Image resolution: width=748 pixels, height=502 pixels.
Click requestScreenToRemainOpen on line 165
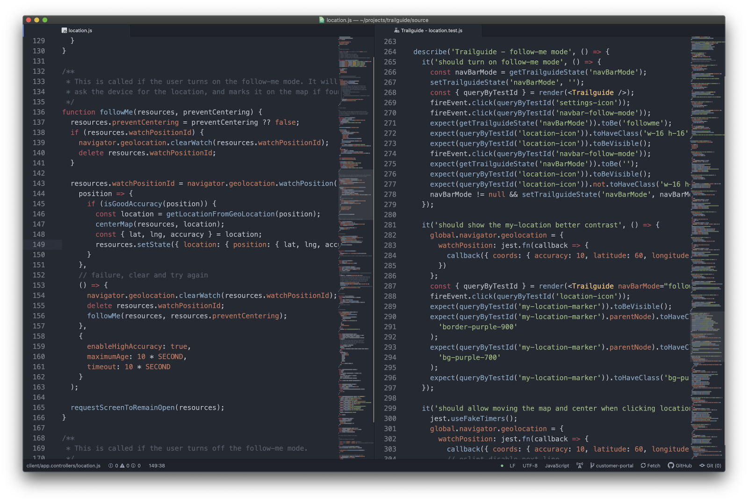point(123,408)
